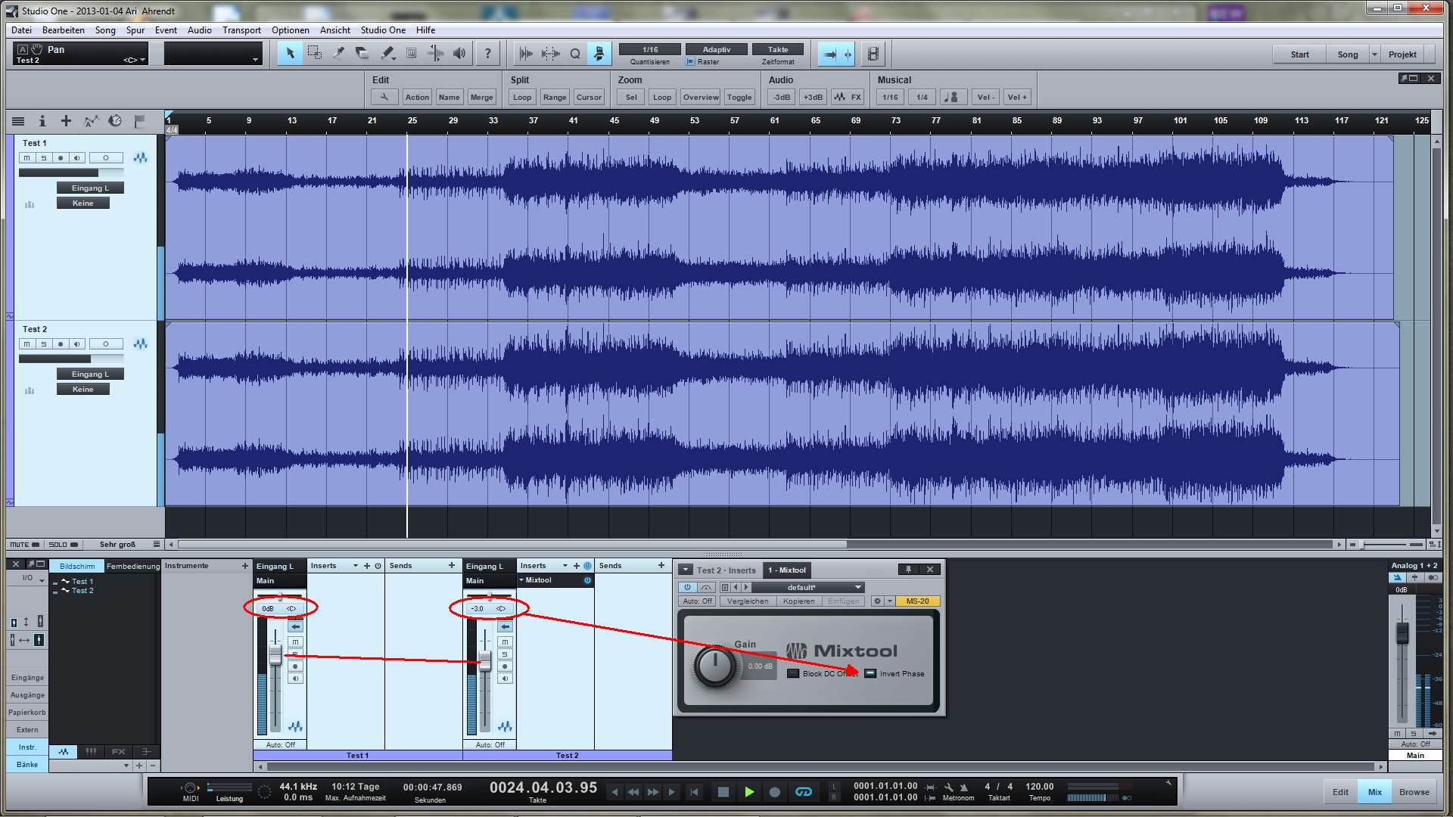
Task: Open the Keine dropdown on the Test 2 track
Action: click(x=83, y=389)
